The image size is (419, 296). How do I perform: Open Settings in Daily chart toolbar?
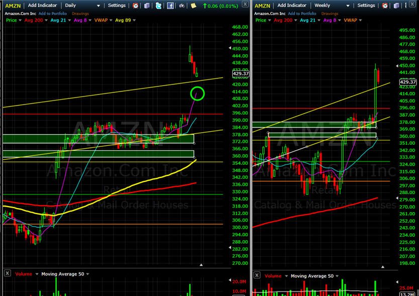[117, 6]
